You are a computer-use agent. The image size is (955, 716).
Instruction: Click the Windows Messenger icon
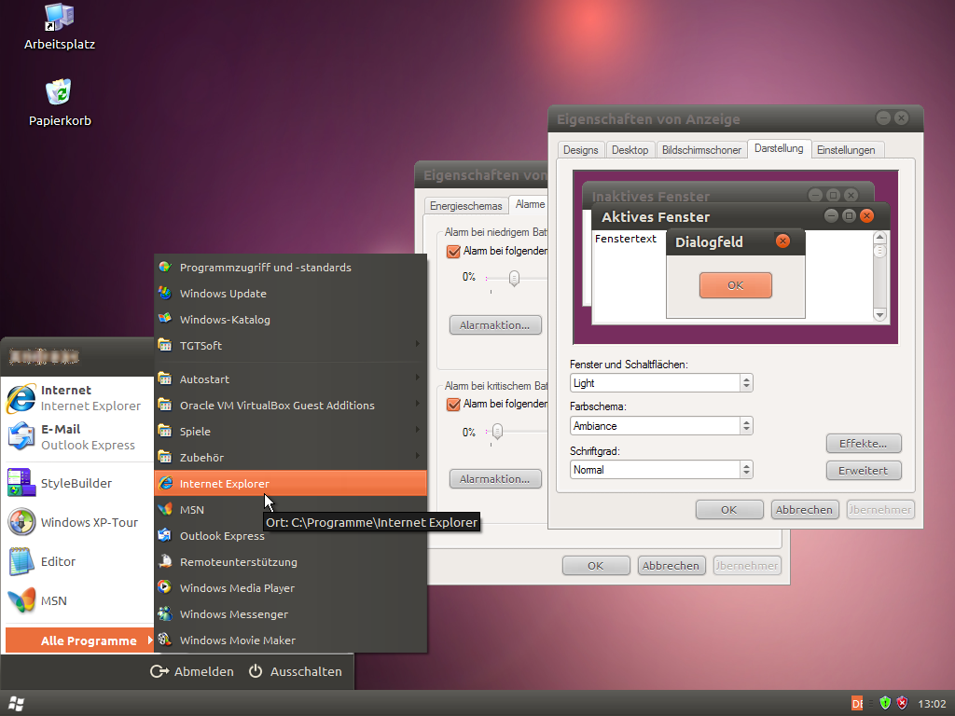[165, 613]
